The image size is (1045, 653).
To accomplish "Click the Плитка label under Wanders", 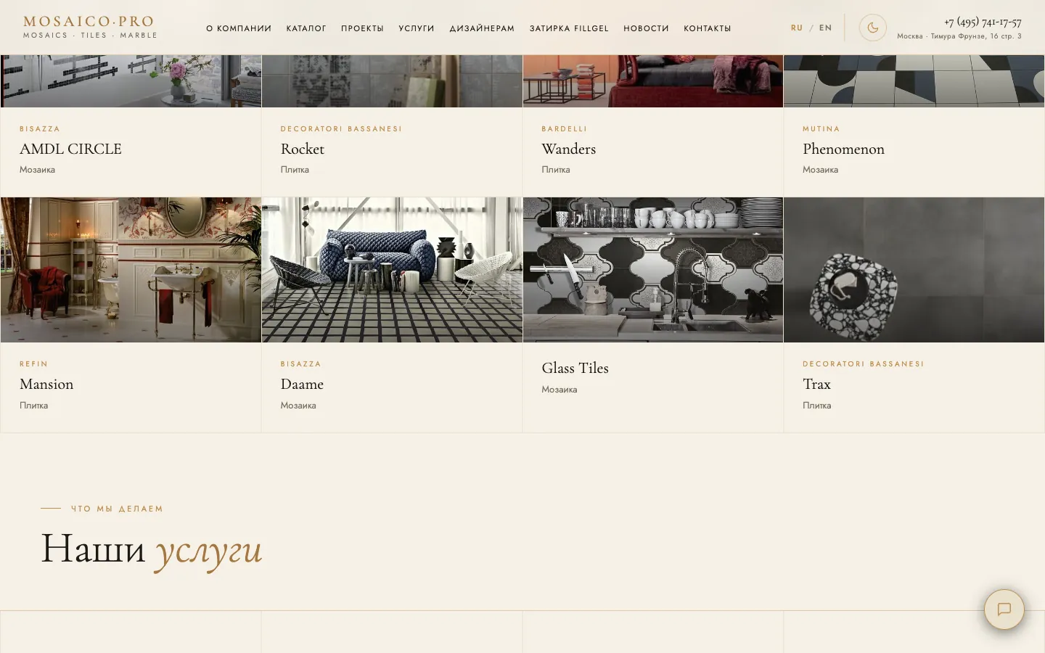I will pos(556,170).
